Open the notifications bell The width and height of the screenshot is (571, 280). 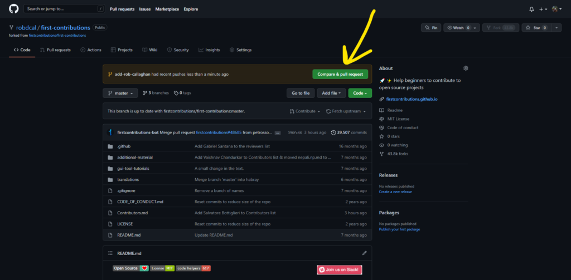[531, 9]
